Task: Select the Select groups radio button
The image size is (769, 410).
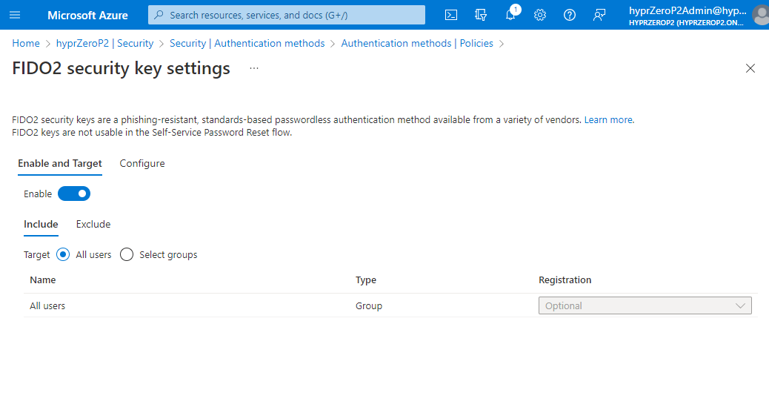Action: click(127, 254)
